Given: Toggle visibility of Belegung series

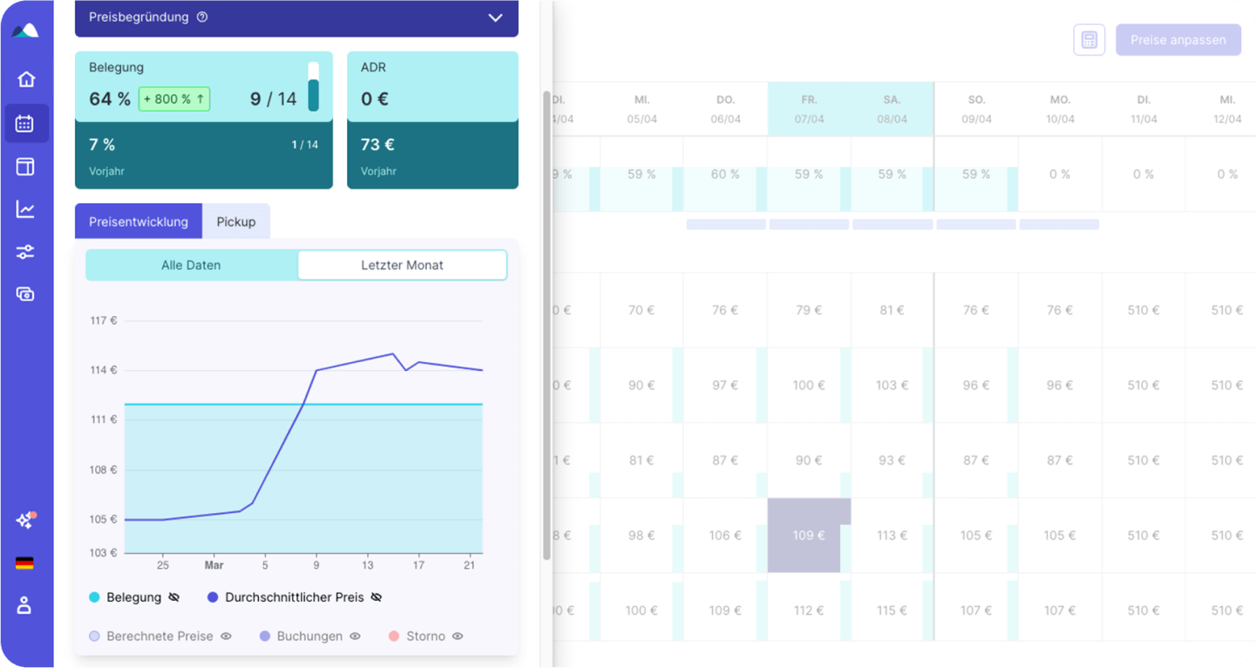Looking at the screenshot, I should pyautogui.click(x=174, y=597).
